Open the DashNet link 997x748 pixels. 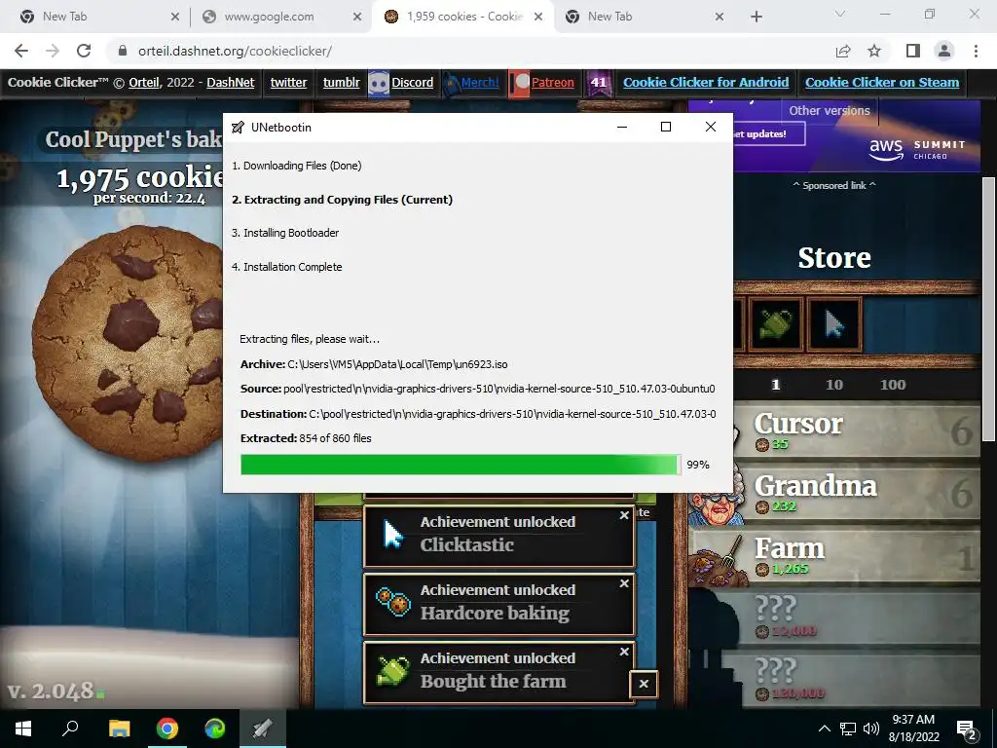230,82
